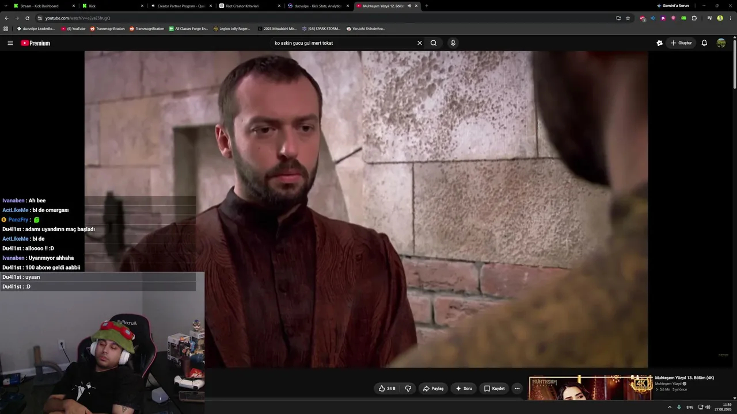Open the YouTube account avatar menu

click(721, 43)
